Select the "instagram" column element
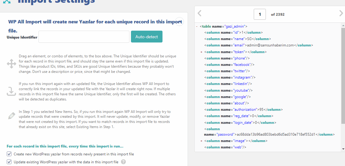Viewport: 345px width, 166px height. click(x=230, y=77)
